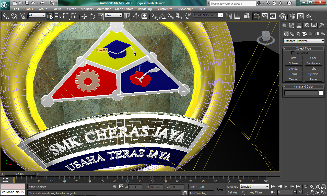Open the View reference coordinate system dropdown

[x=113, y=15]
